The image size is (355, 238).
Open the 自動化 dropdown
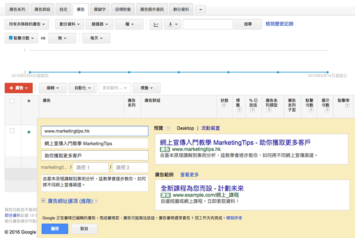83,88
